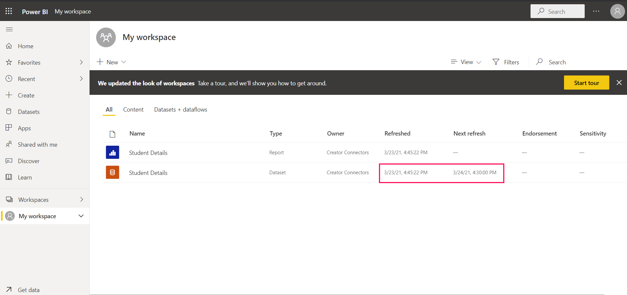Click the Datasets cylinder icon in sidebar

point(9,112)
